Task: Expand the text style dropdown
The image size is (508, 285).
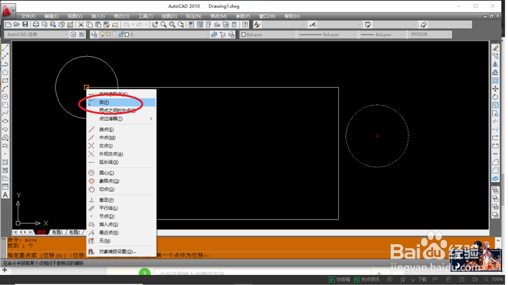Action: click(x=304, y=24)
